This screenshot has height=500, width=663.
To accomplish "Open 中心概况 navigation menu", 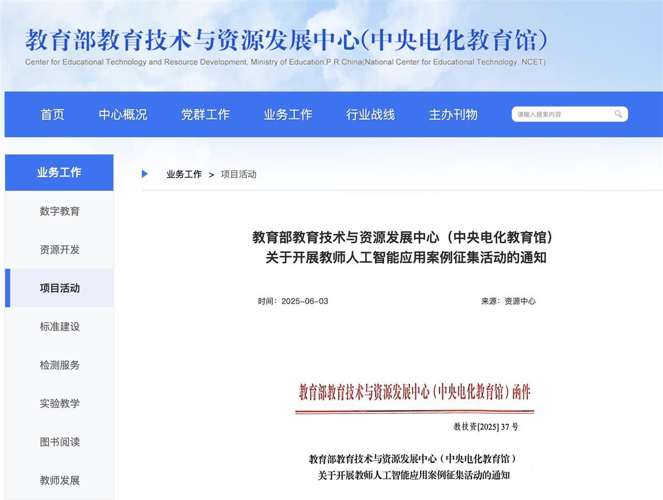I will (x=123, y=114).
